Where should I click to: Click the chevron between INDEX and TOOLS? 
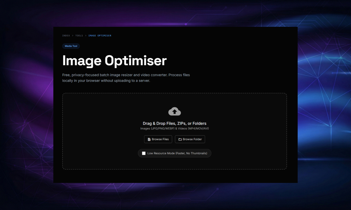[x=72, y=35]
